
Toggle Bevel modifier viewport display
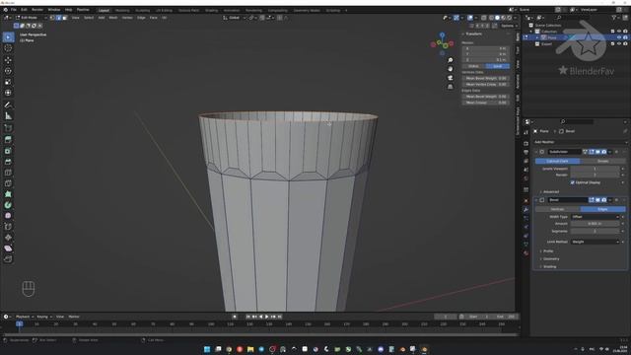(x=597, y=200)
